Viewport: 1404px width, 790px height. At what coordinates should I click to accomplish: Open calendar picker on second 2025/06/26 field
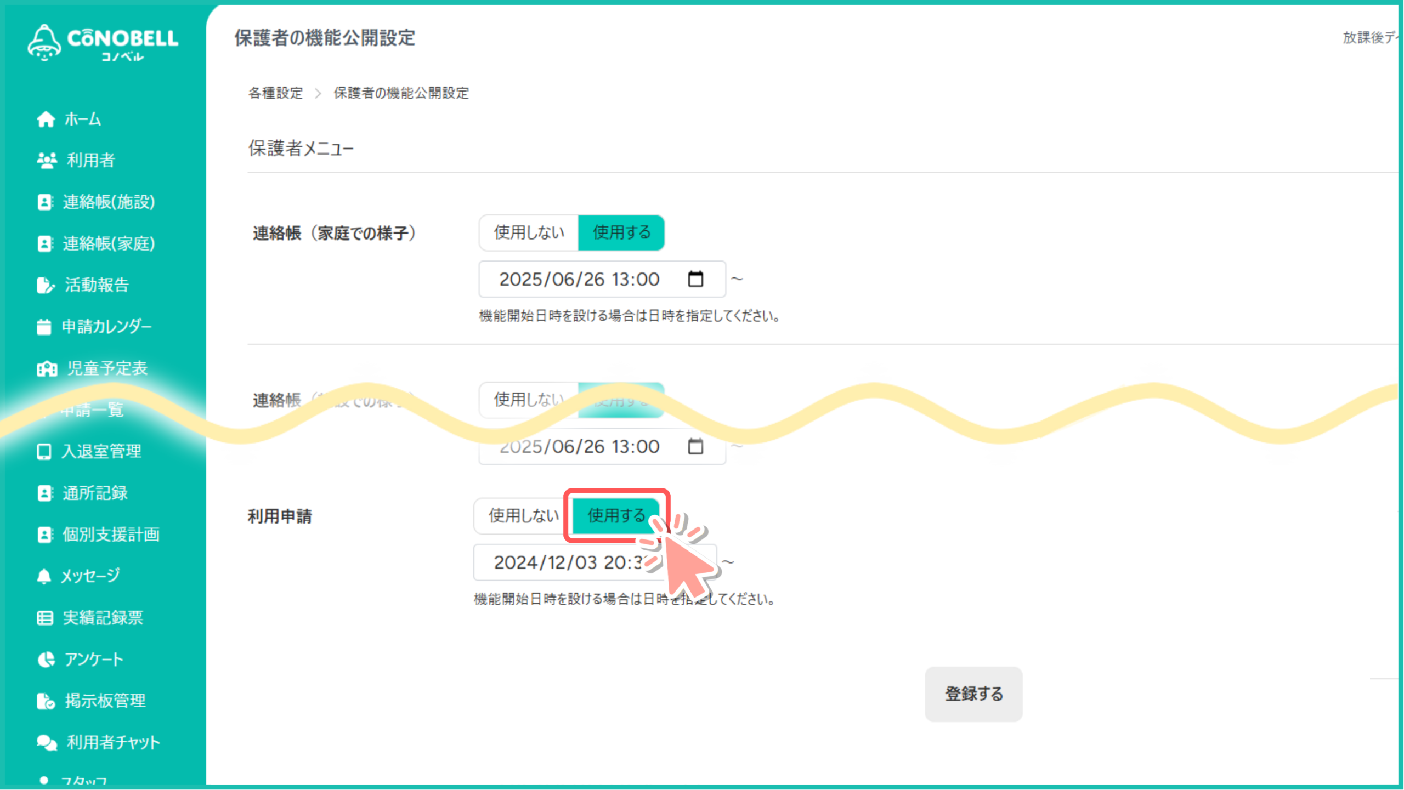point(695,447)
